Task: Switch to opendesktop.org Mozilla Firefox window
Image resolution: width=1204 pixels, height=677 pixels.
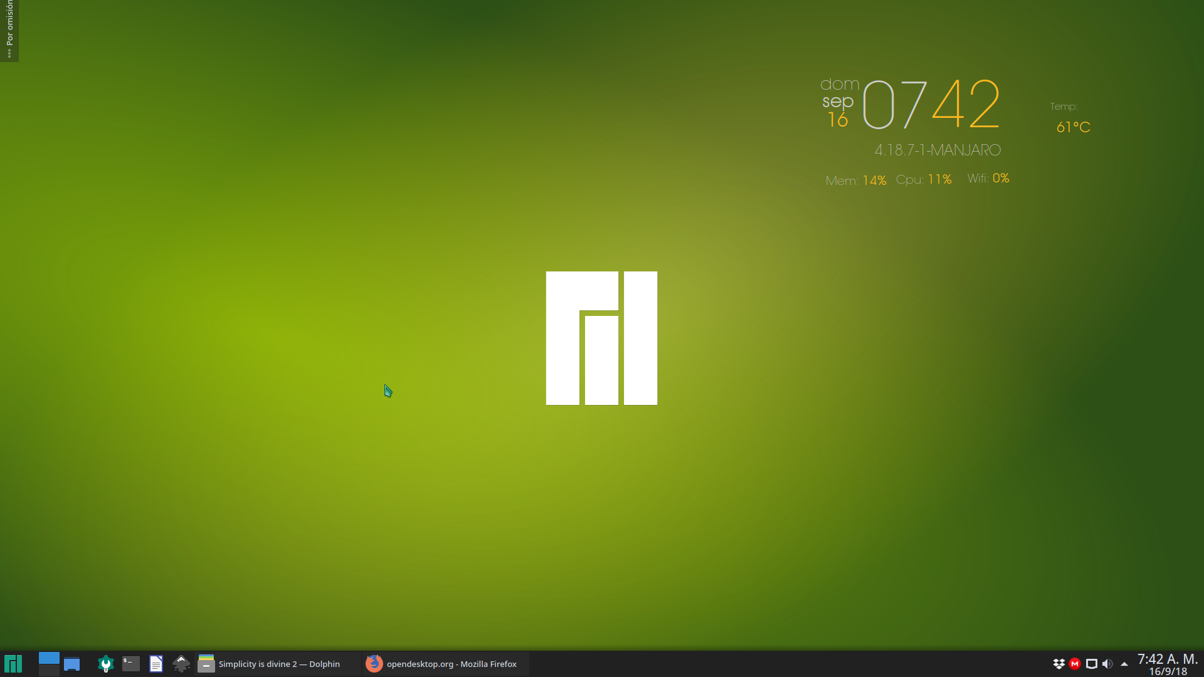Action: tap(445, 664)
